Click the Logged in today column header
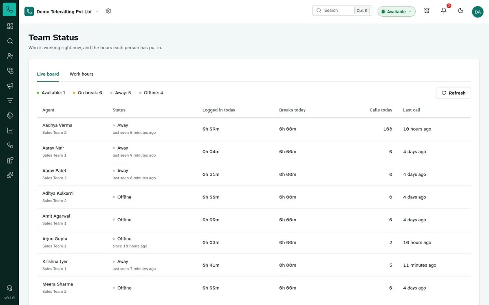The width and height of the screenshot is (489, 305). click(219, 110)
